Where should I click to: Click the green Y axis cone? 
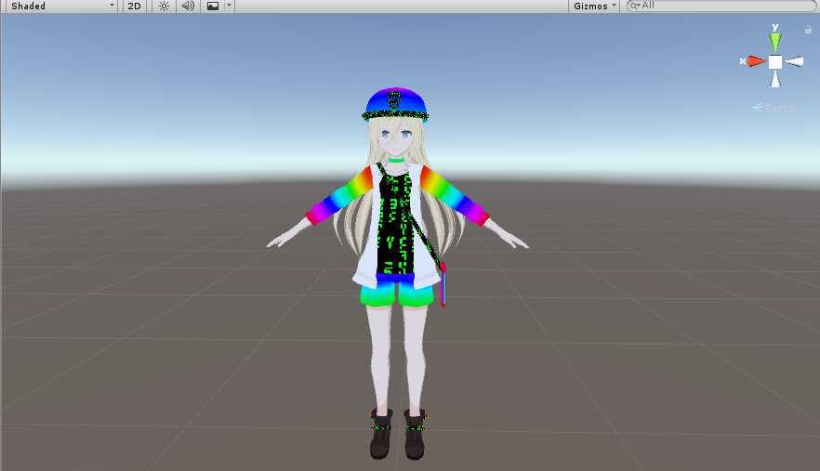[x=775, y=42]
